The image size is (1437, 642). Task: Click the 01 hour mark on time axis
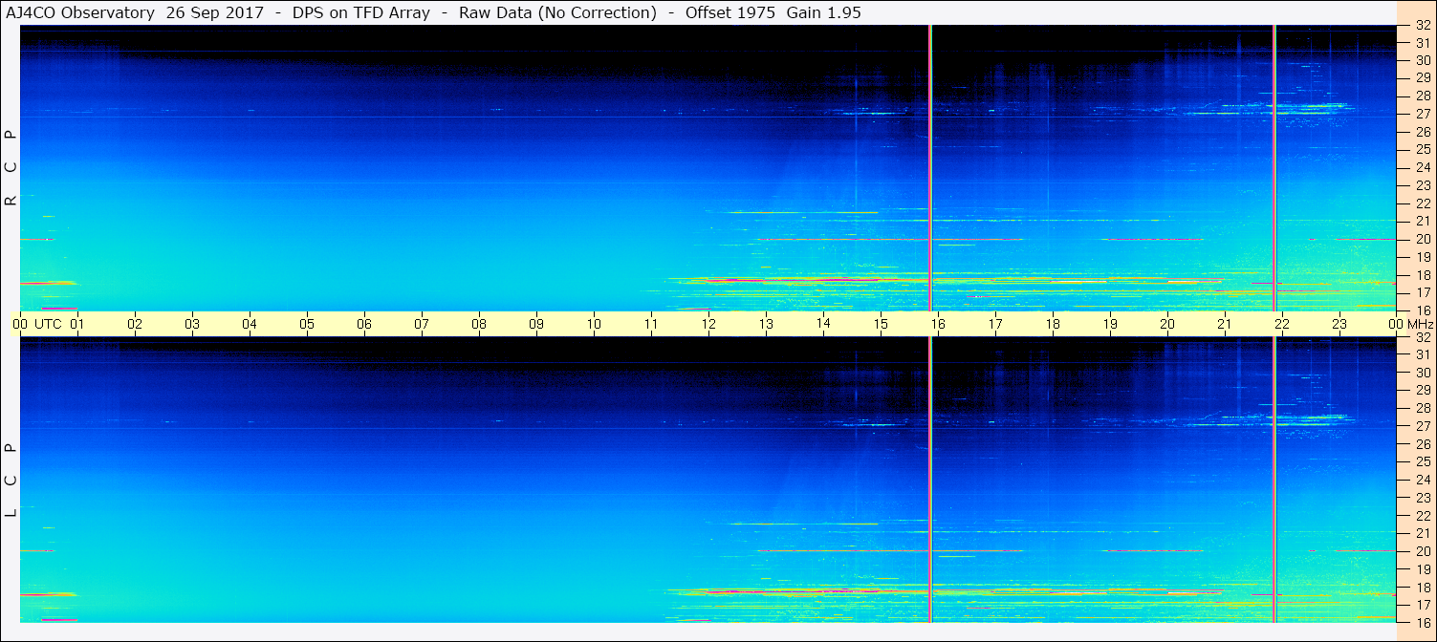tap(77, 324)
